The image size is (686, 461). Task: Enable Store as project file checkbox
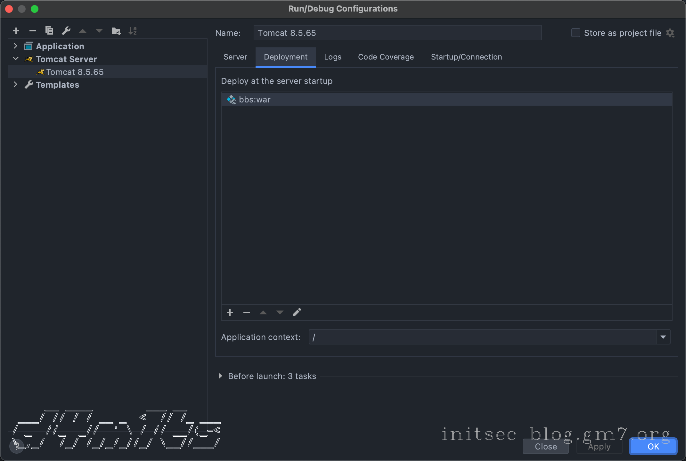point(576,33)
